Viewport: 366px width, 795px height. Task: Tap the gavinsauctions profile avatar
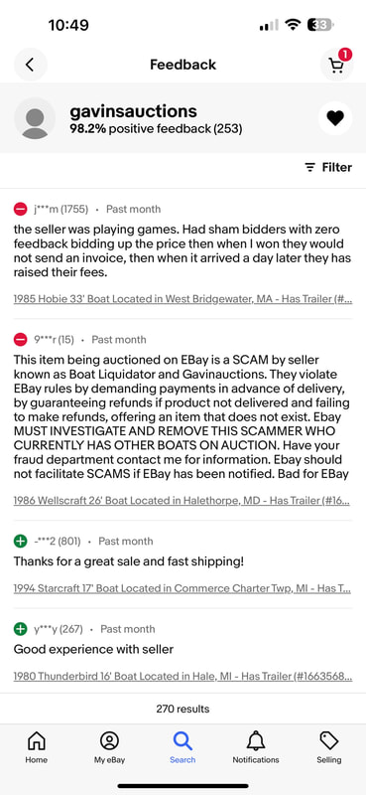35,118
